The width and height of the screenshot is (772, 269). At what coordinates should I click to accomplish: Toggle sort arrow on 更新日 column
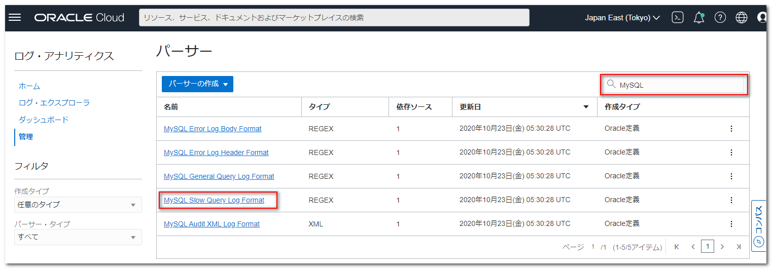click(586, 107)
